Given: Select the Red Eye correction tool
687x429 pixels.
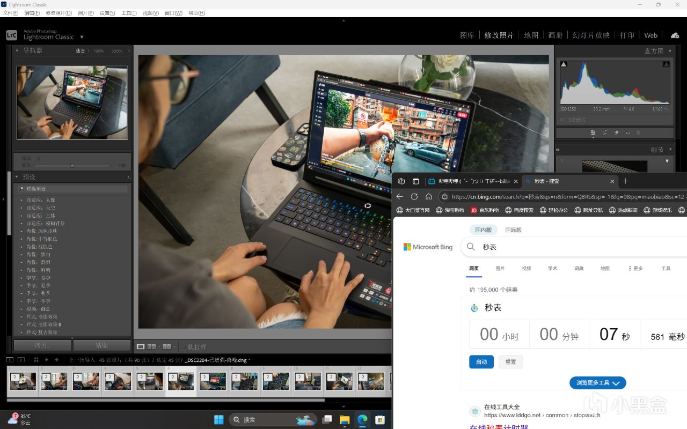Looking at the screenshot, I should tap(627, 132).
